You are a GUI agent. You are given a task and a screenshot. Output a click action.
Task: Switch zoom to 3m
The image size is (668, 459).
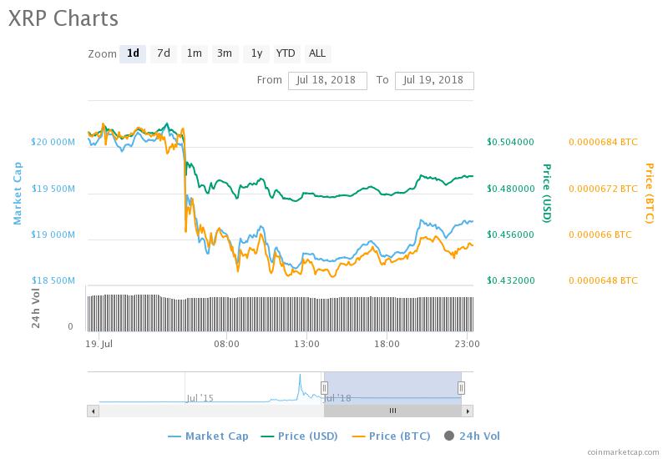point(225,53)
